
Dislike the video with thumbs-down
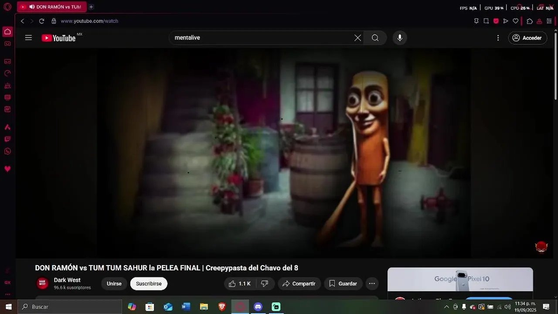coord(265,283)
